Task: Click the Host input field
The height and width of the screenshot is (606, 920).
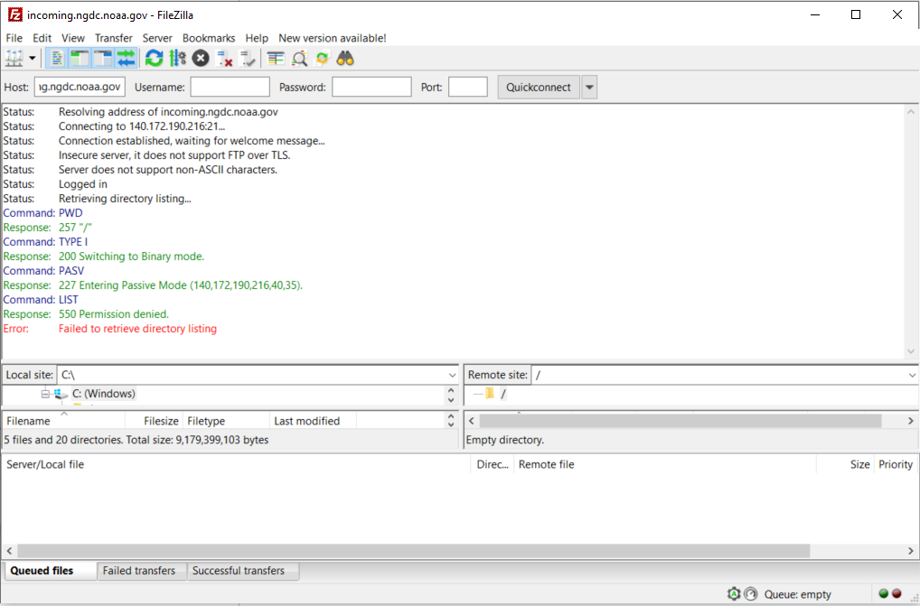Action: 80,87
